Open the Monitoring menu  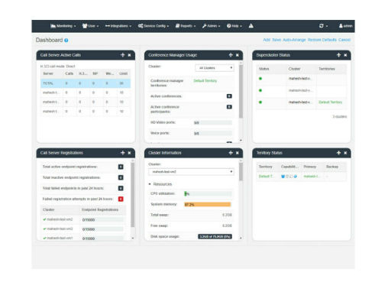tap(63, 26)
